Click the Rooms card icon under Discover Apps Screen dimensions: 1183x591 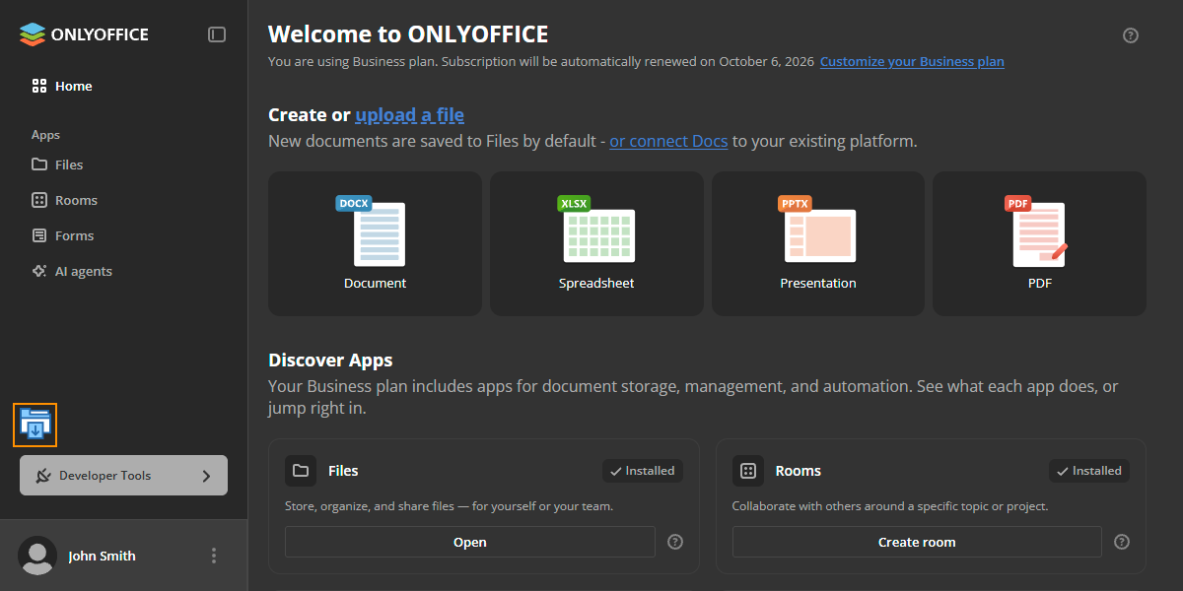748,471
